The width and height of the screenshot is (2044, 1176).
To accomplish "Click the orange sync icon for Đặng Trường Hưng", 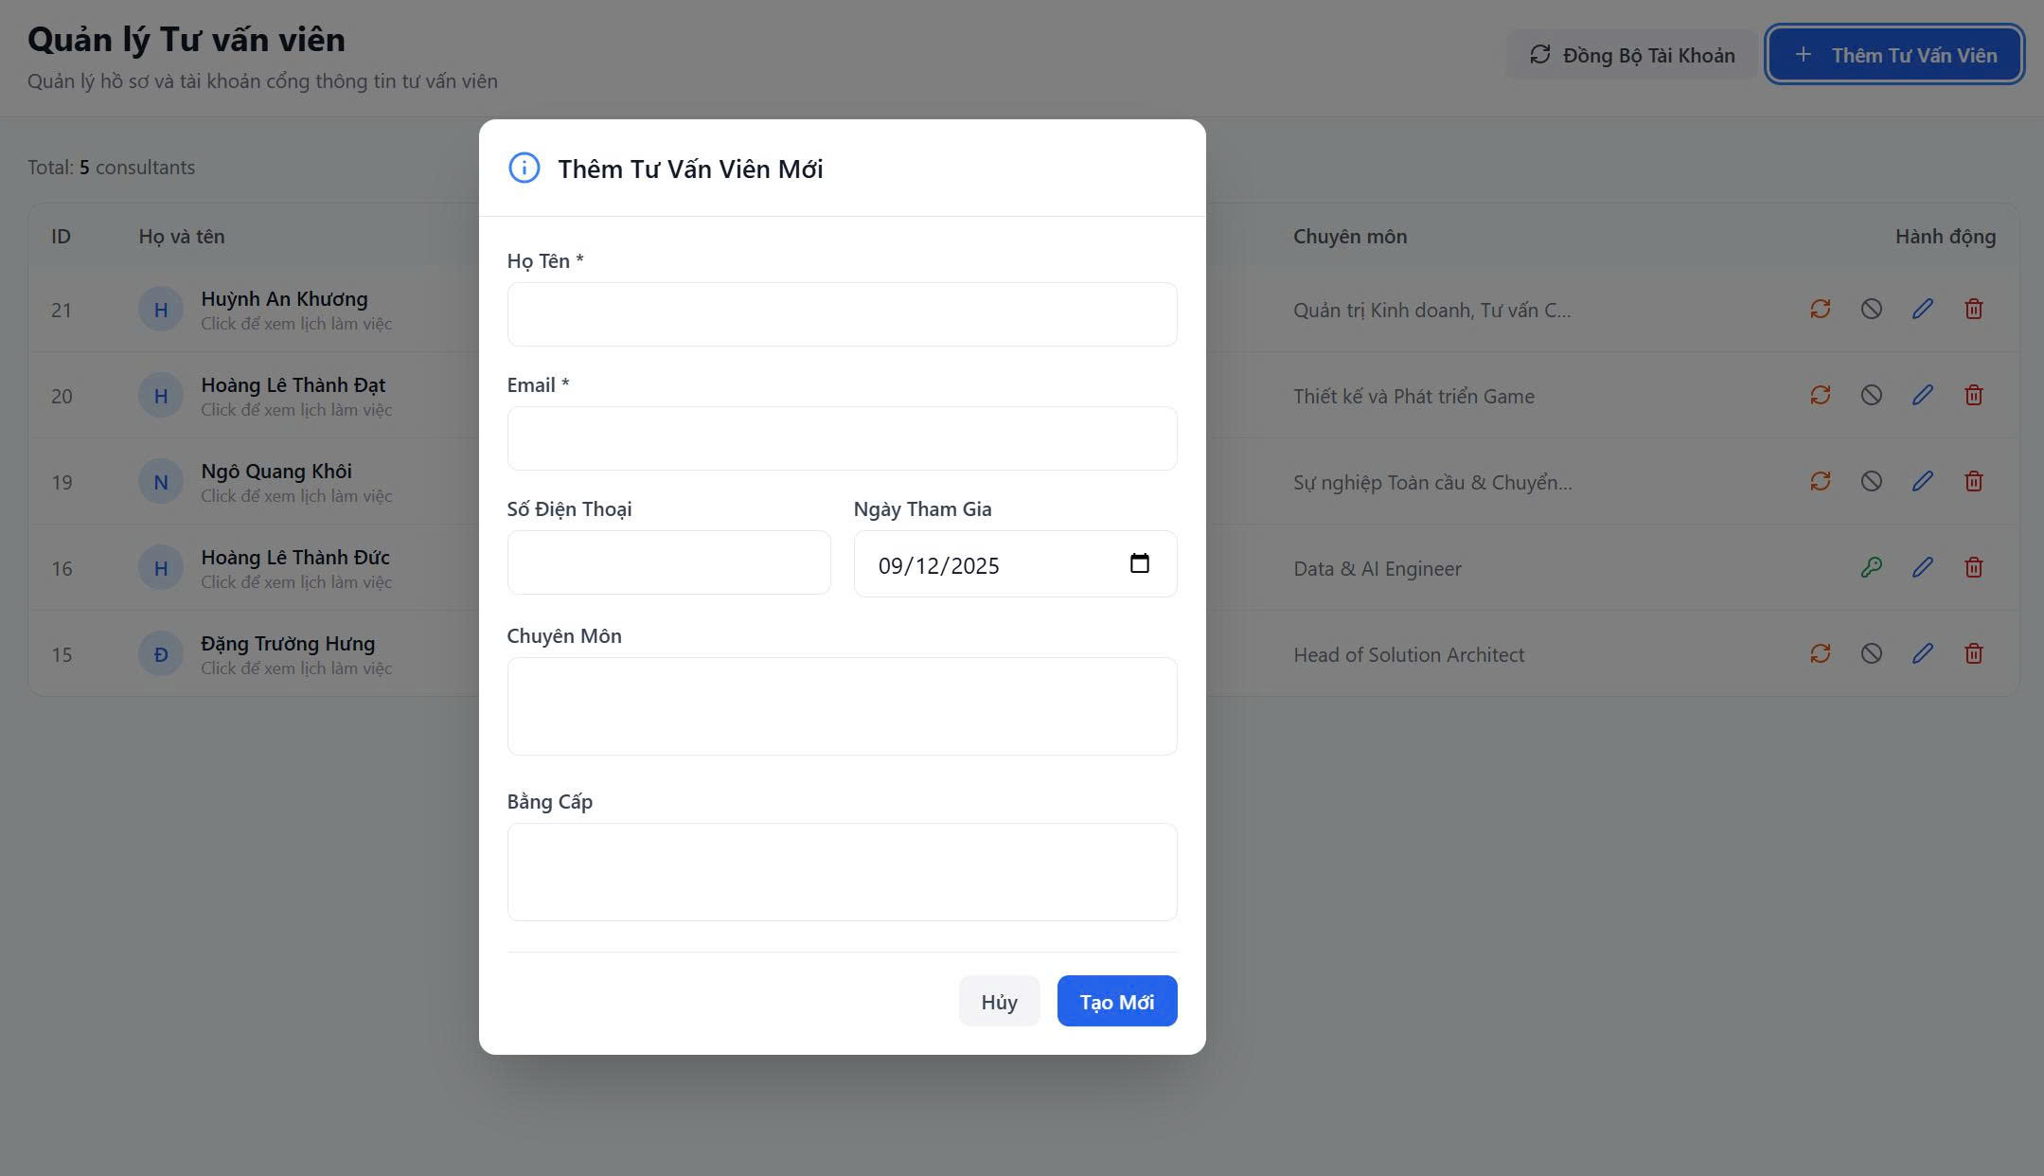I will (1820, 654).
